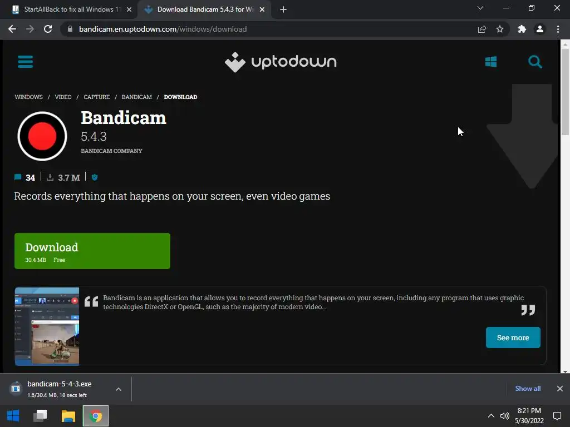Click the Bandicam title heading

click(x=124, y=118)
